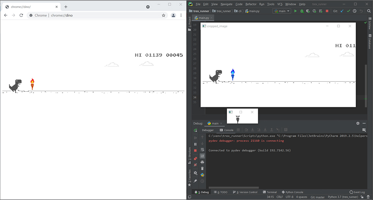Viewport: 373px width, 200px height.
Task: Click the Show Execution Point icon
Action: 238,130
